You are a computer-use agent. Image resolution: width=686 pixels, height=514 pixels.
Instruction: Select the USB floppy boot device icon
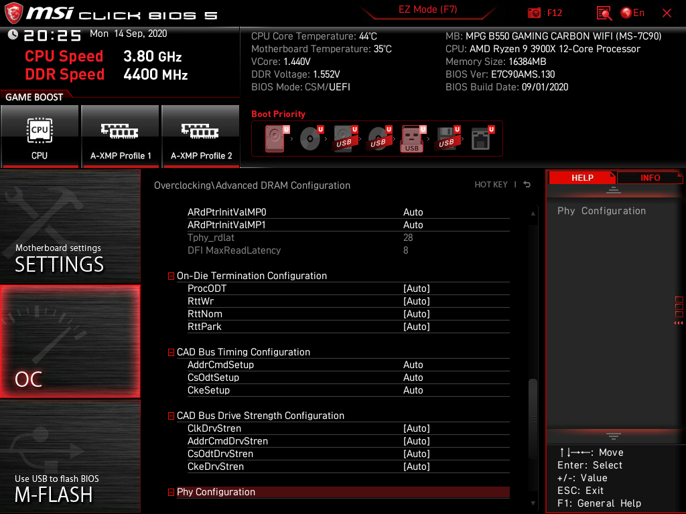[x=447, y=139]
